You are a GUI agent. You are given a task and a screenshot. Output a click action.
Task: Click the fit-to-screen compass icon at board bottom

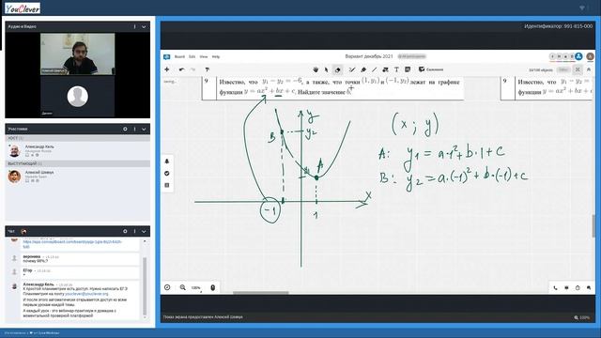point(167,287)
